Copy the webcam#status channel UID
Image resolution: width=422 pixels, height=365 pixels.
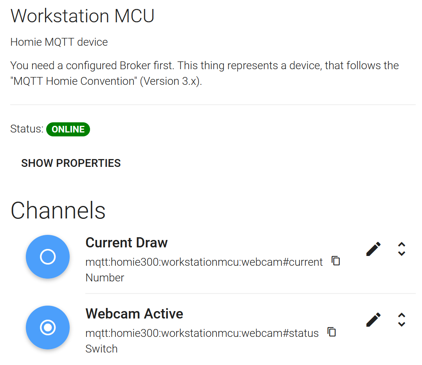click(332, 332)
